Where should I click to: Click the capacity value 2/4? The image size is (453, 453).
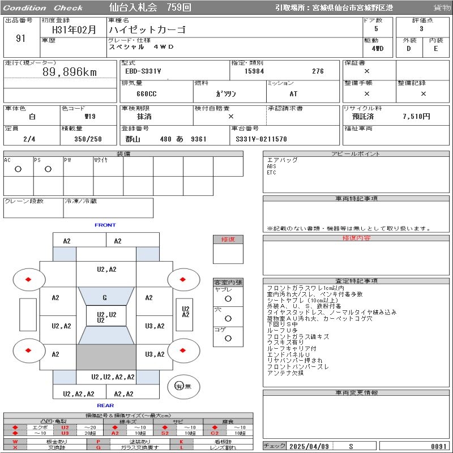click(29, 139)
